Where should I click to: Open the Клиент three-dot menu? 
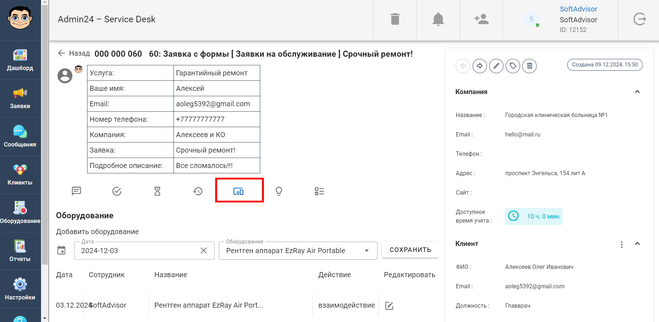(622, 244)
